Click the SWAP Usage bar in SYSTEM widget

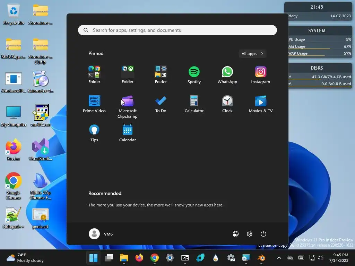coord(320,53)
